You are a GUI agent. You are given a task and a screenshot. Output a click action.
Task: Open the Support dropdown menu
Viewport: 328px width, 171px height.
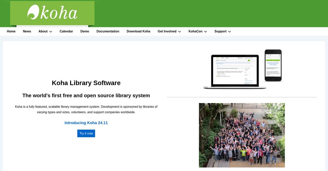tap(223, 31)
